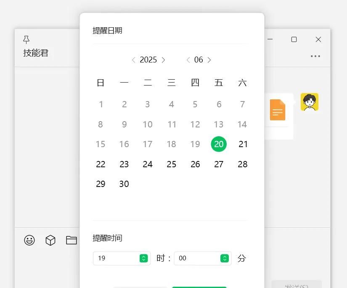The width and height of the screenshot is (347, 288).
Task: Click the year label 2025
Action: pos(148,60)
